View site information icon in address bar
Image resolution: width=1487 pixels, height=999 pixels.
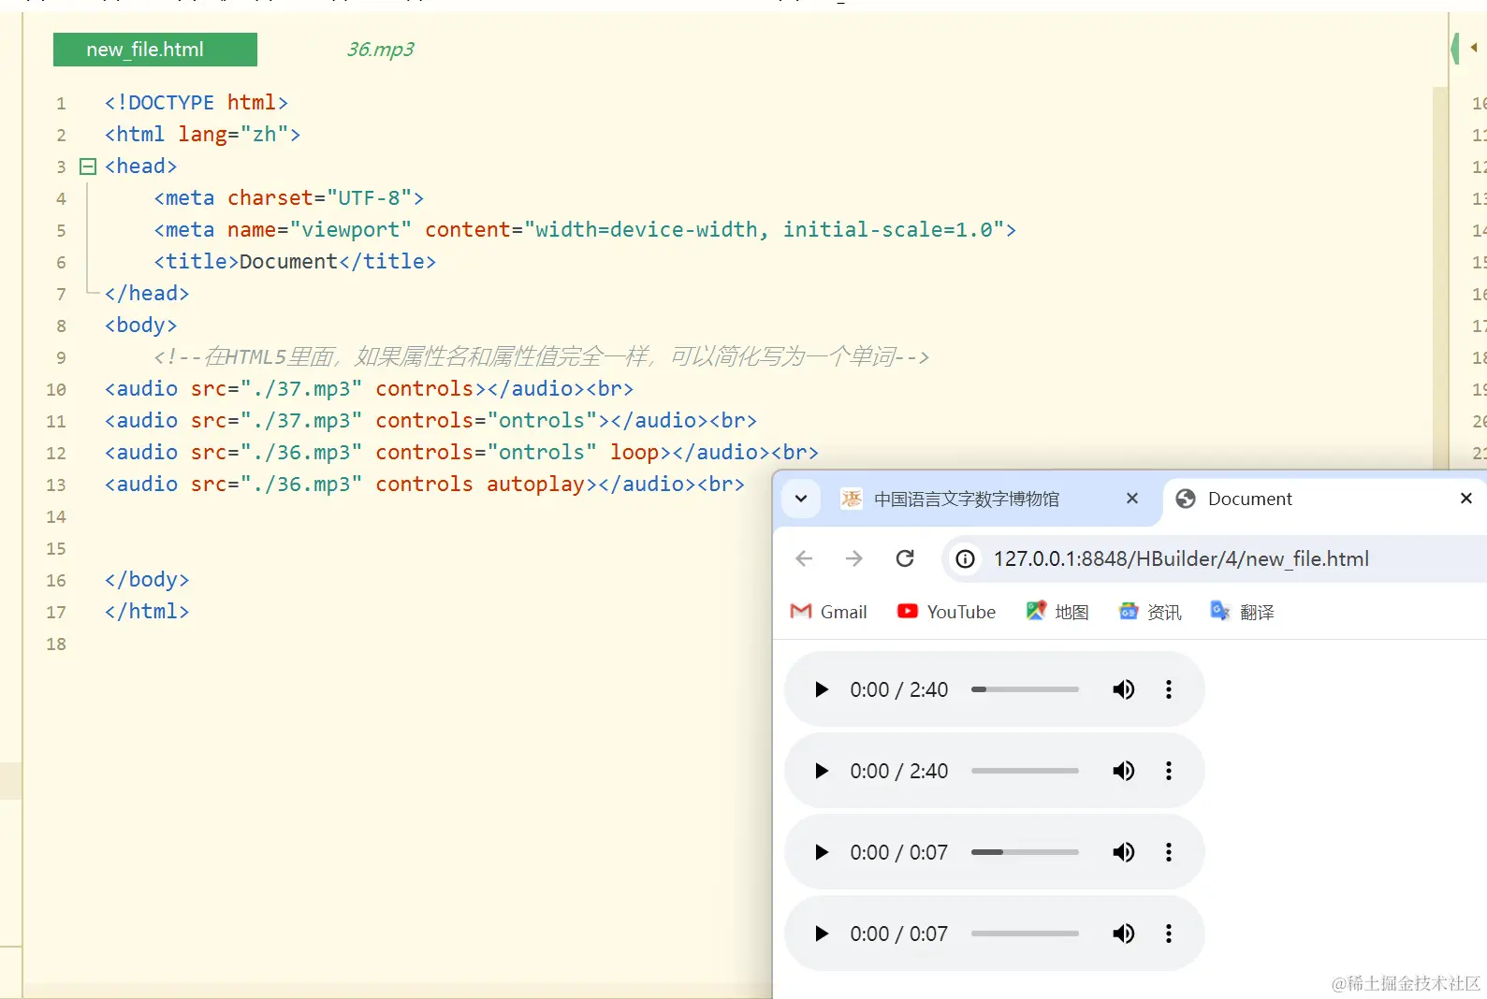pos(965,559)
